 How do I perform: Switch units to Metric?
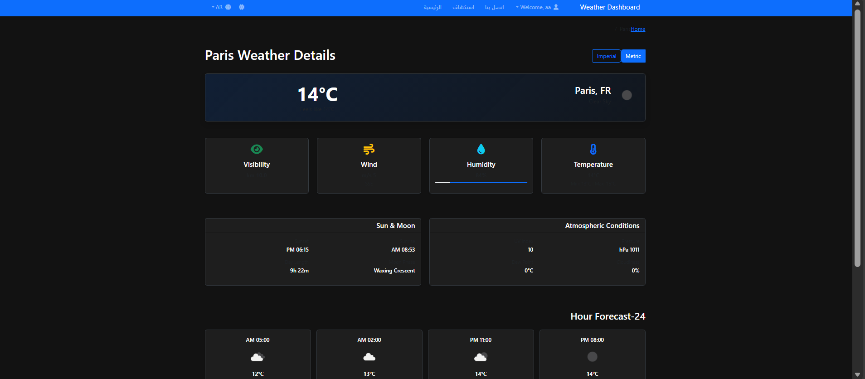click(633, 56)
